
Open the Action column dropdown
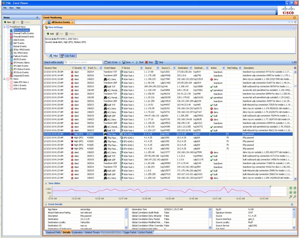[224, 68]
